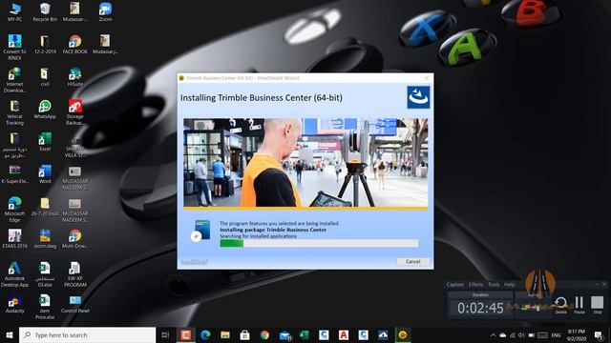Select the ETABS 2016 desktop shortcut
The height and width of the screenshot is (343, 611).
pos(15,239)
